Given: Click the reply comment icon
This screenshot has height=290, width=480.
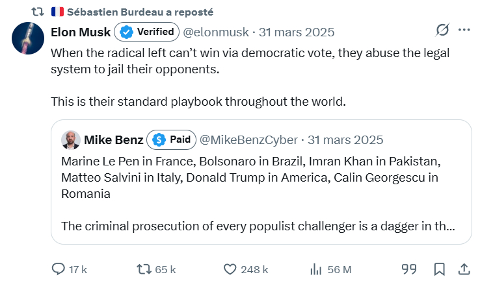Looking at the screenshot, I should (x=59, y=269).
